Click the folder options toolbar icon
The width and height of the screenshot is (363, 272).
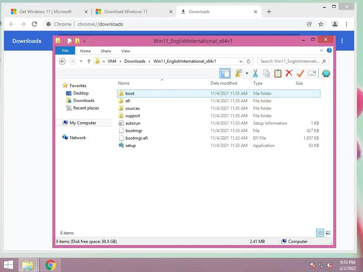point(238,74)
